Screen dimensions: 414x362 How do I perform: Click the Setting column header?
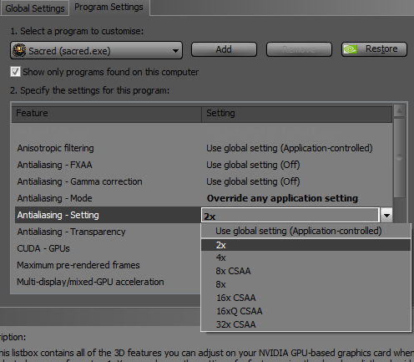[296, 113]
